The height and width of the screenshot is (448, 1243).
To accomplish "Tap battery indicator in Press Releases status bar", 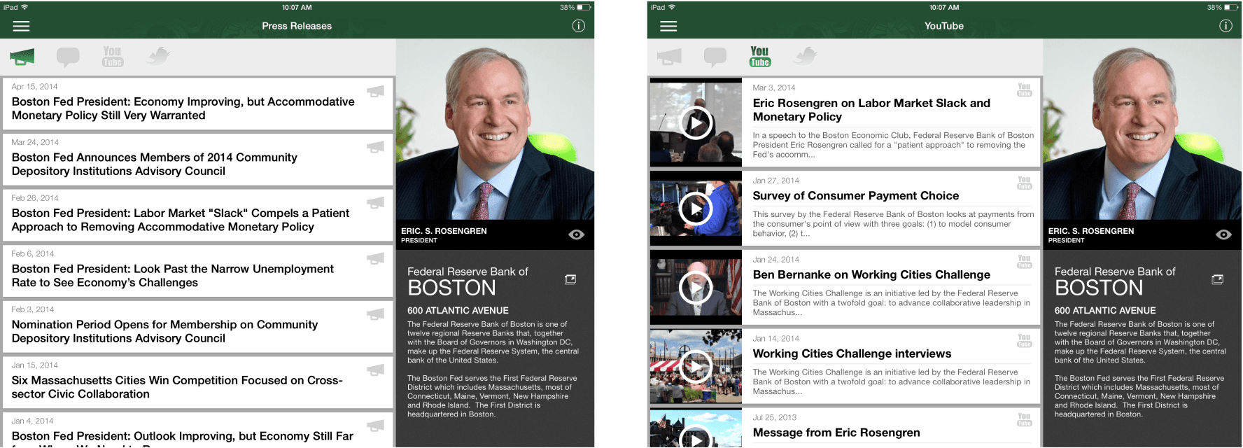I will (584, 7).
